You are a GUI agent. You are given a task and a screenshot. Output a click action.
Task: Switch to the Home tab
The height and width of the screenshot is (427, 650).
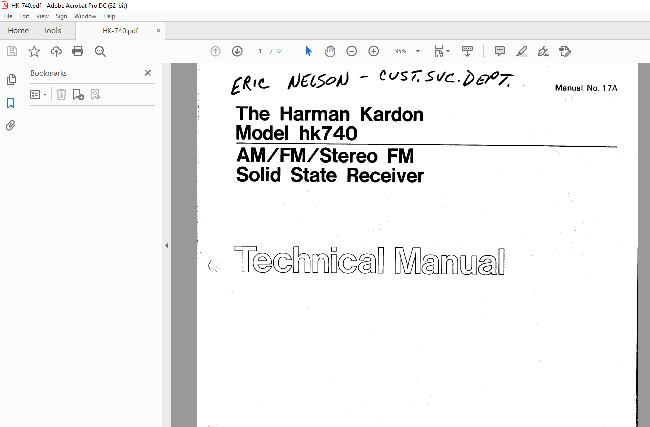click(x=18, y=31)
